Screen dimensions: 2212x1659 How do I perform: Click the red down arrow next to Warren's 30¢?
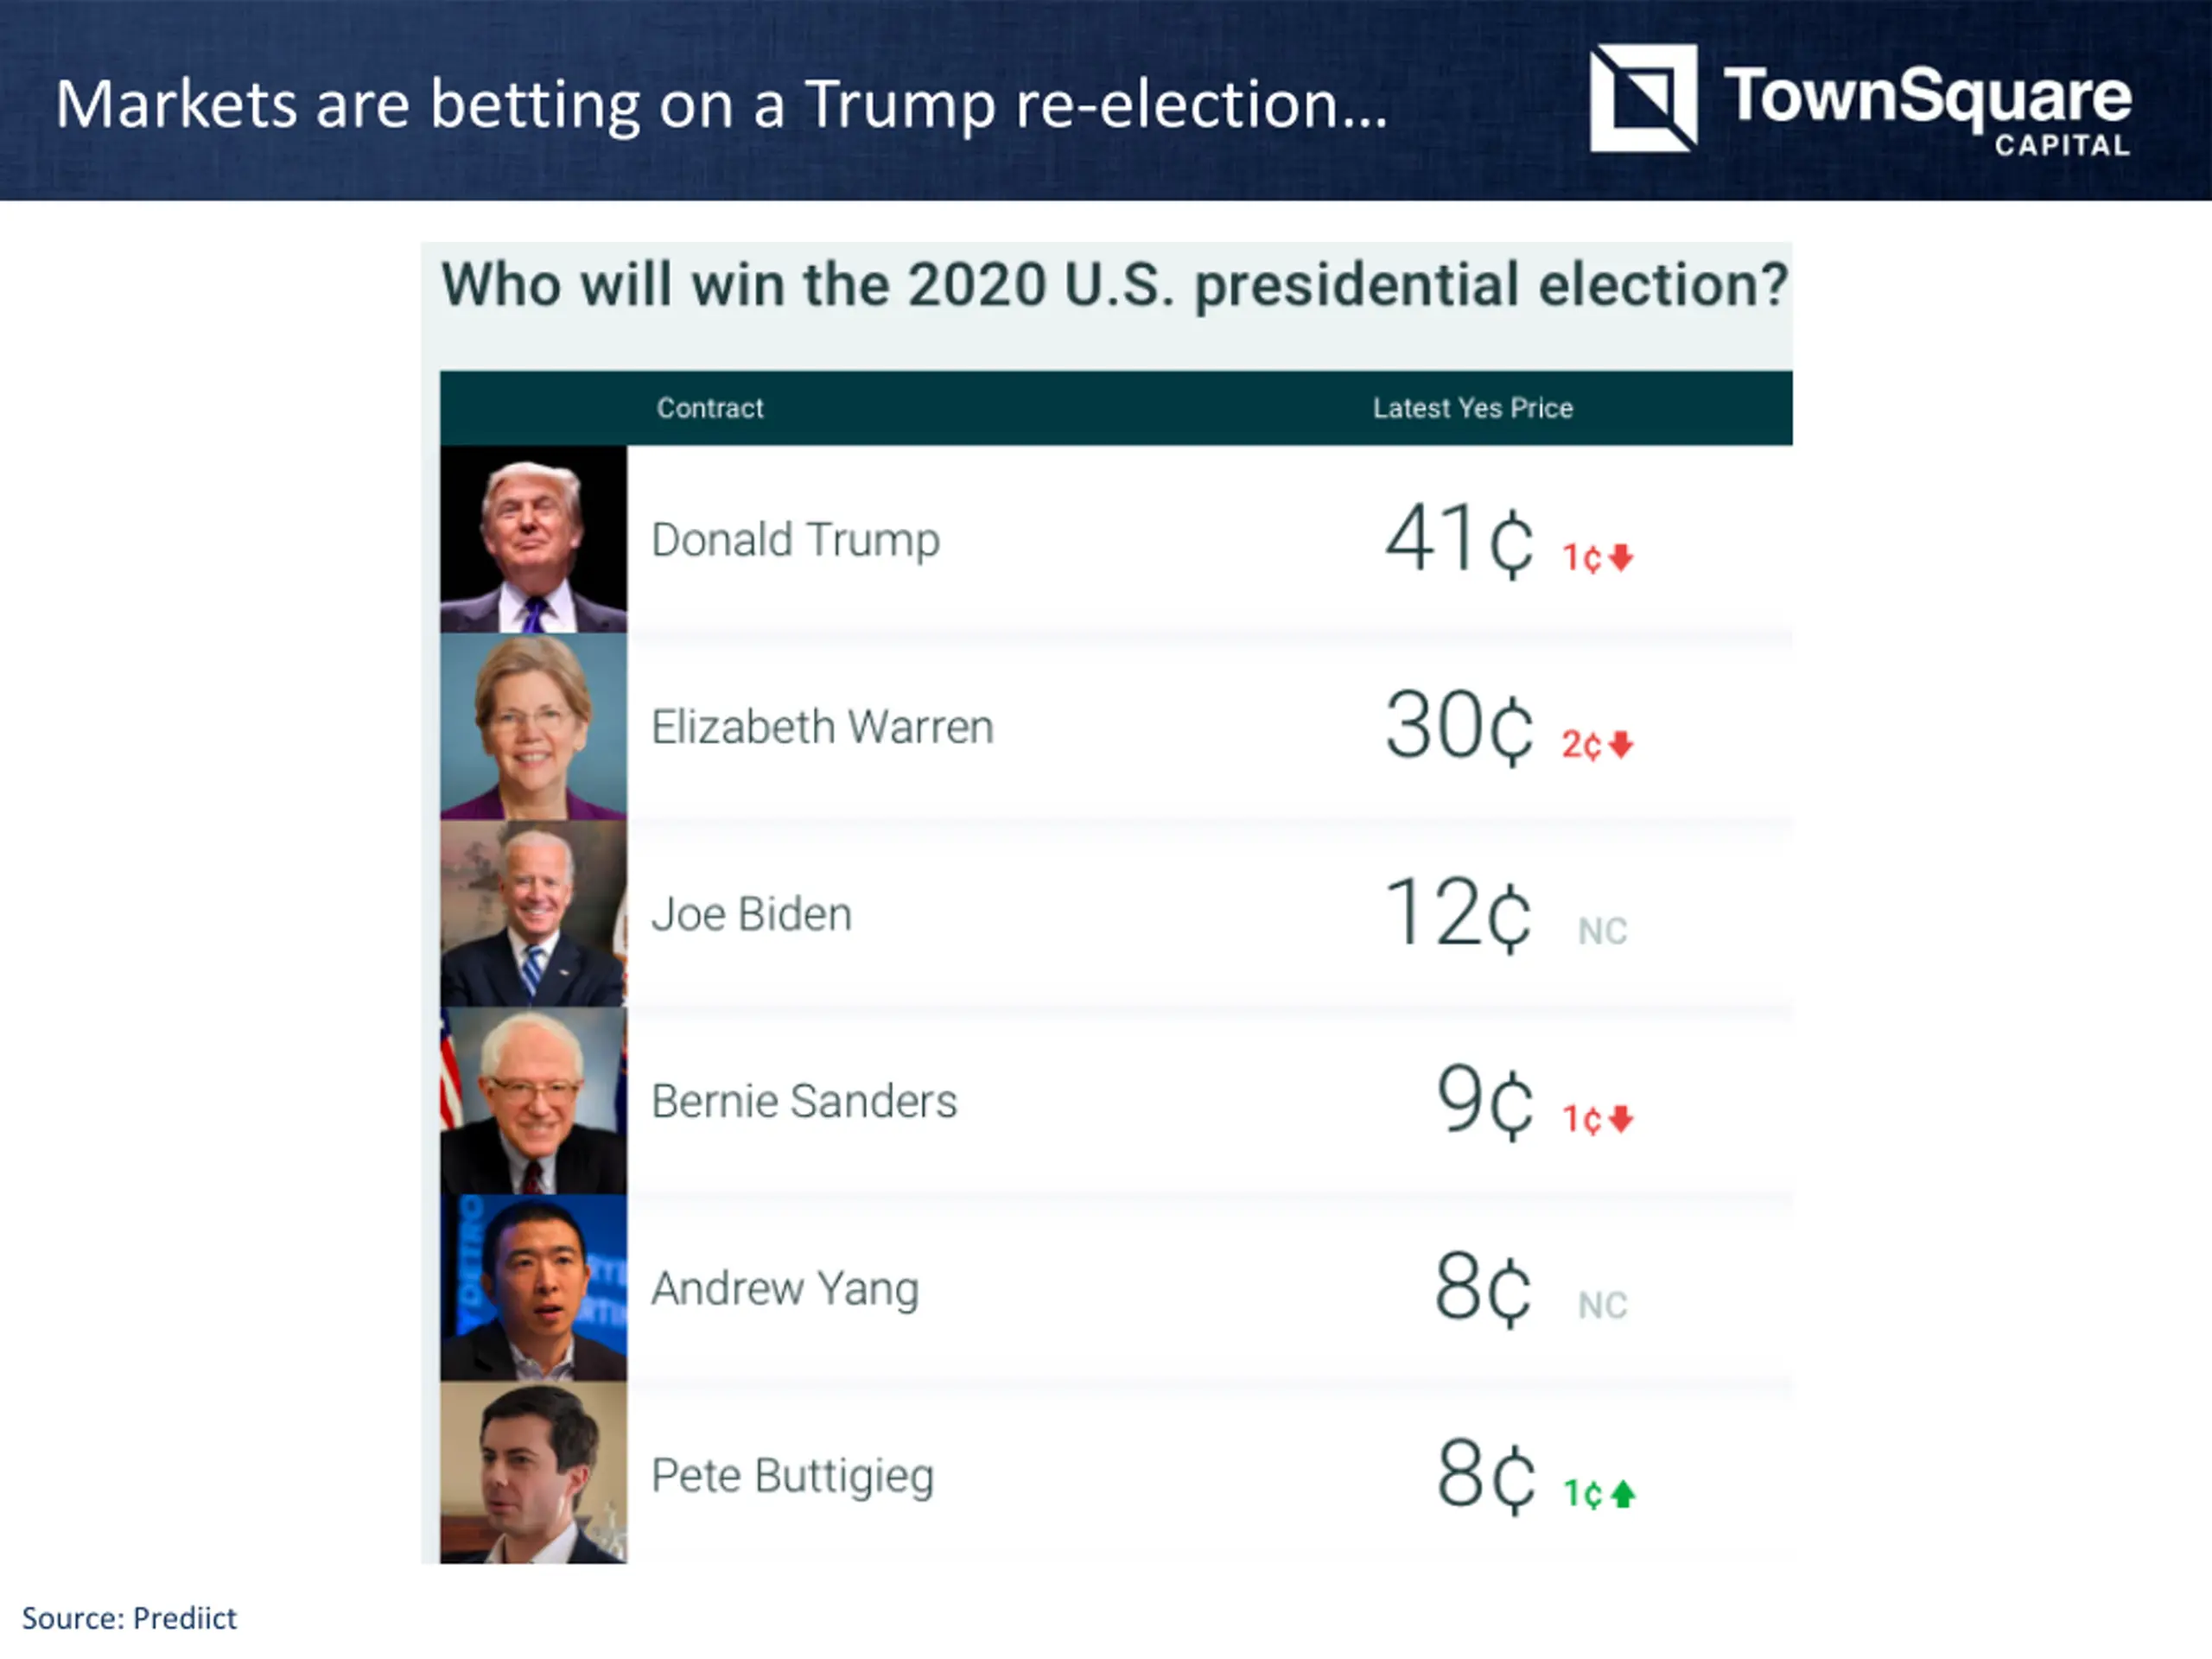click(1622, 745)
